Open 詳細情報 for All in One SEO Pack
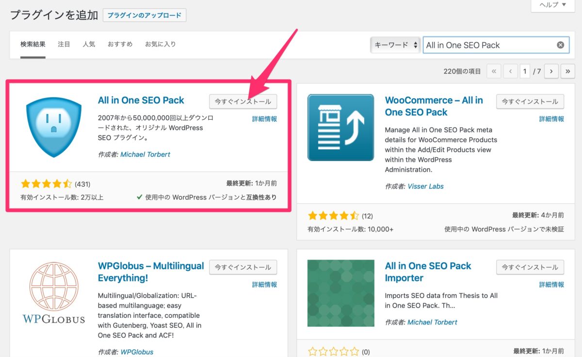This screenshot has height=357, width=582. pyautogui.click(x=265, y=119)
